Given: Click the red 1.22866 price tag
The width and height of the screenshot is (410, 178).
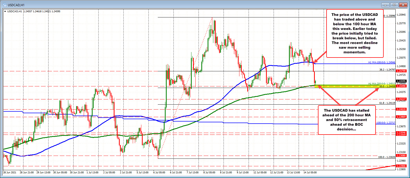Looking at the screenshot, I should (401, 166).
